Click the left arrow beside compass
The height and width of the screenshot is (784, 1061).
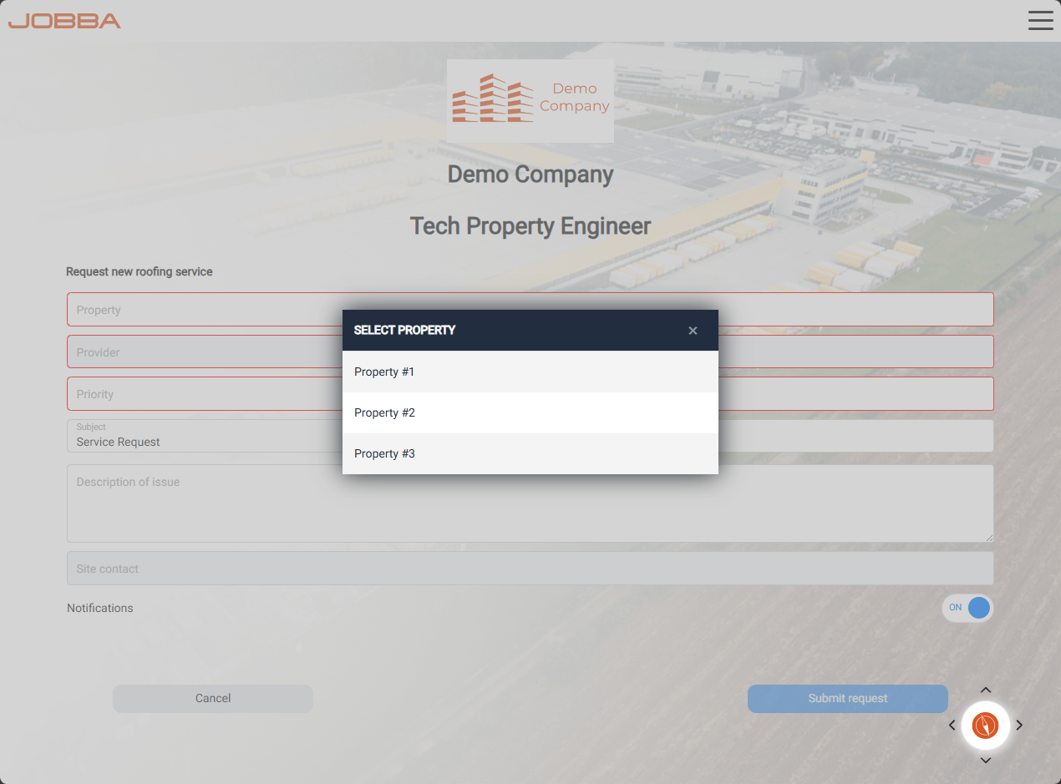952,726
